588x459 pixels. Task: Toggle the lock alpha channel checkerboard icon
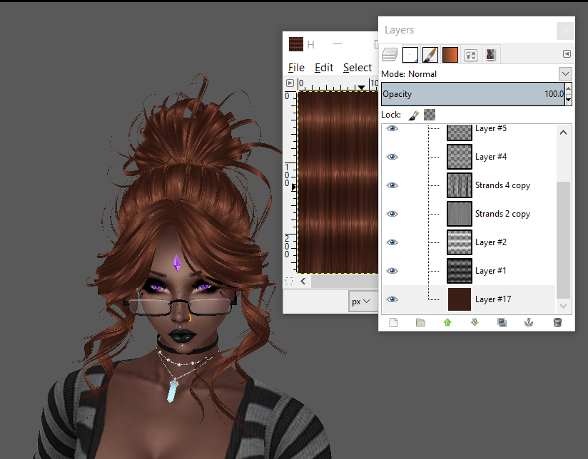(x=430, y=115)
